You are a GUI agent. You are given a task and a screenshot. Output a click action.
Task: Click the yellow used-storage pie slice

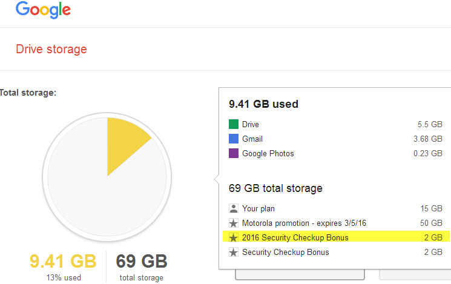(122, 141)
